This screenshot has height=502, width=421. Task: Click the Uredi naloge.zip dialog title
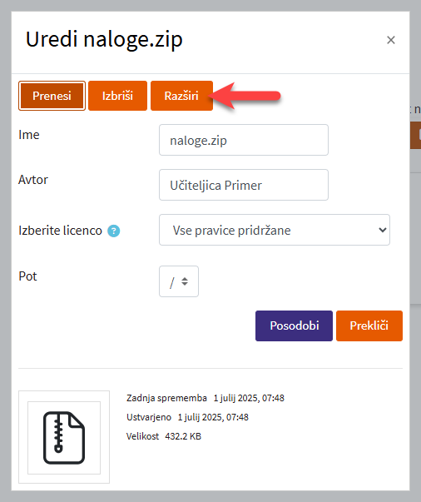coord(104,40)
